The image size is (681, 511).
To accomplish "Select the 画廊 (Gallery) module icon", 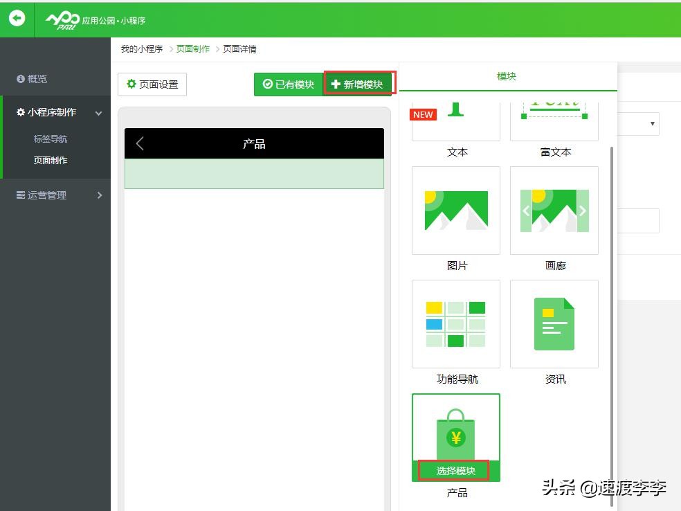I will [x=554, y=210].
